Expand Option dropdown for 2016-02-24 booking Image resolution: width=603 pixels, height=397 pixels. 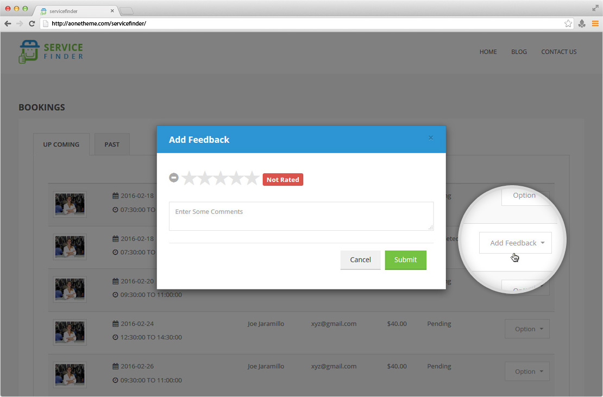527,329
